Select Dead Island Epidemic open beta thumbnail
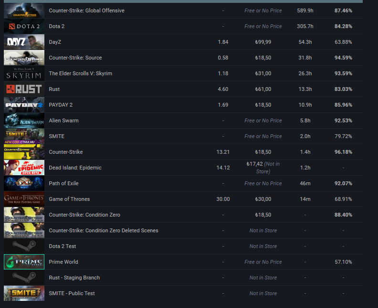The height and width of the screenshot is (308, 378). [24, 168]
